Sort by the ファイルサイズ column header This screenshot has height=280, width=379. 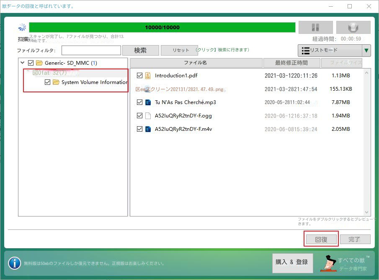pyautogui.click(x=342, y=63)
